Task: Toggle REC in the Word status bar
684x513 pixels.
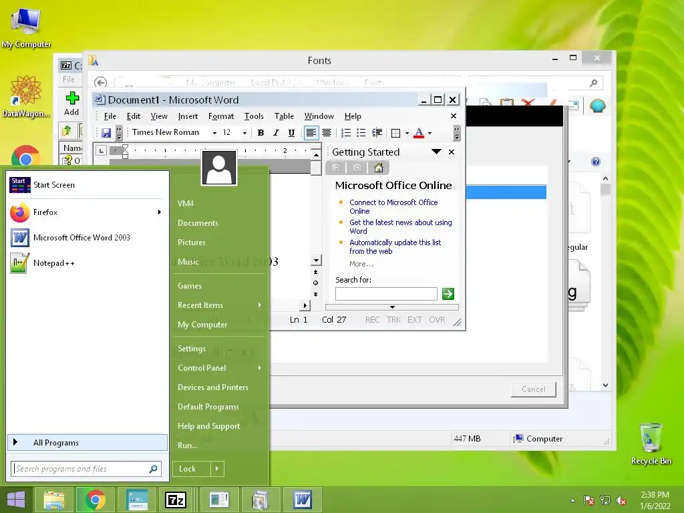Action: click(x=372, y=320)
